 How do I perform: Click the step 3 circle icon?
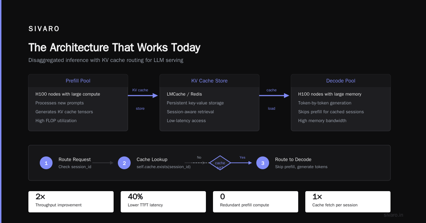(x=263, y=163)
